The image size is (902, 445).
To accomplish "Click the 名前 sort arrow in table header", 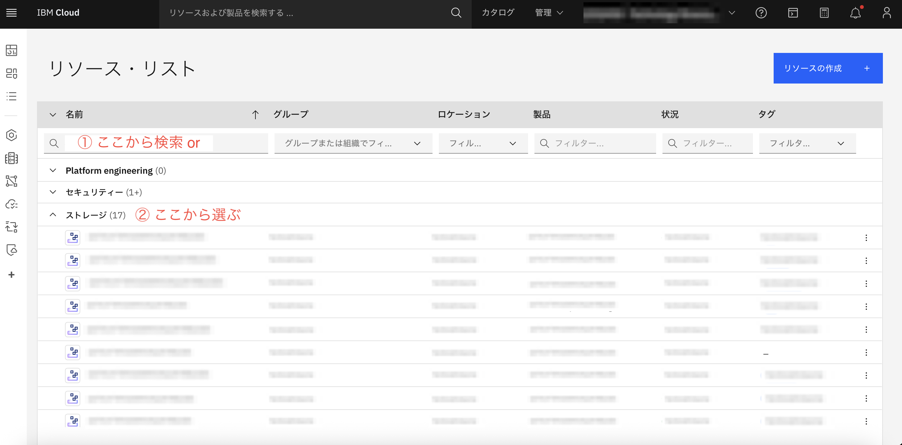I will pos(255,114).
